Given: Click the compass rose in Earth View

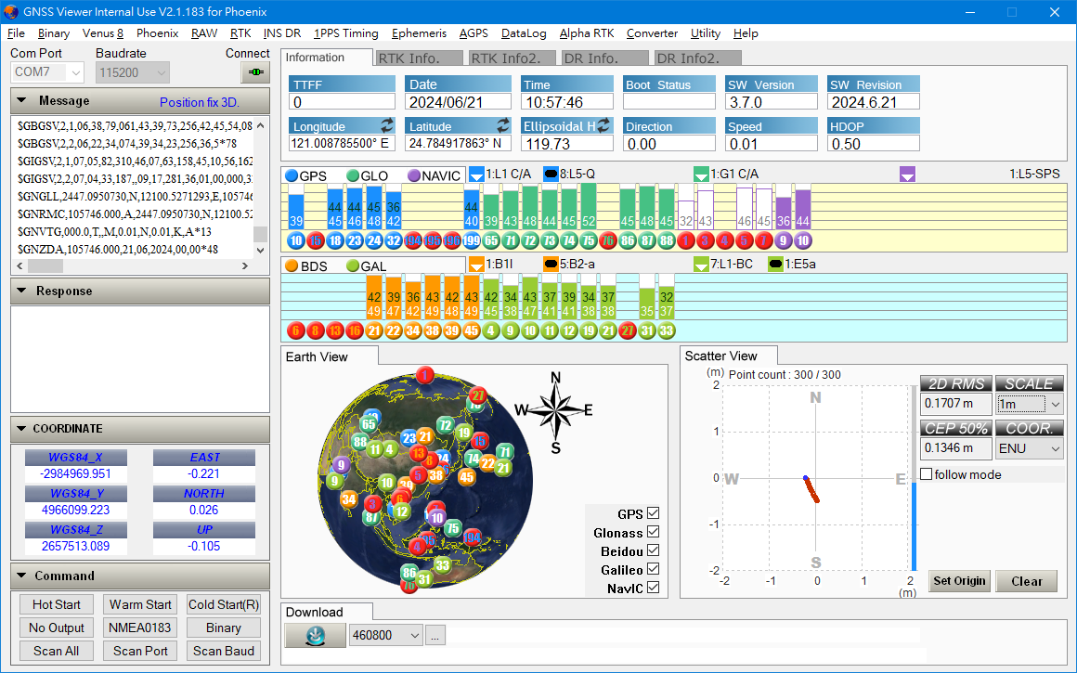Looking at the screenshot, I should [555, 412].
